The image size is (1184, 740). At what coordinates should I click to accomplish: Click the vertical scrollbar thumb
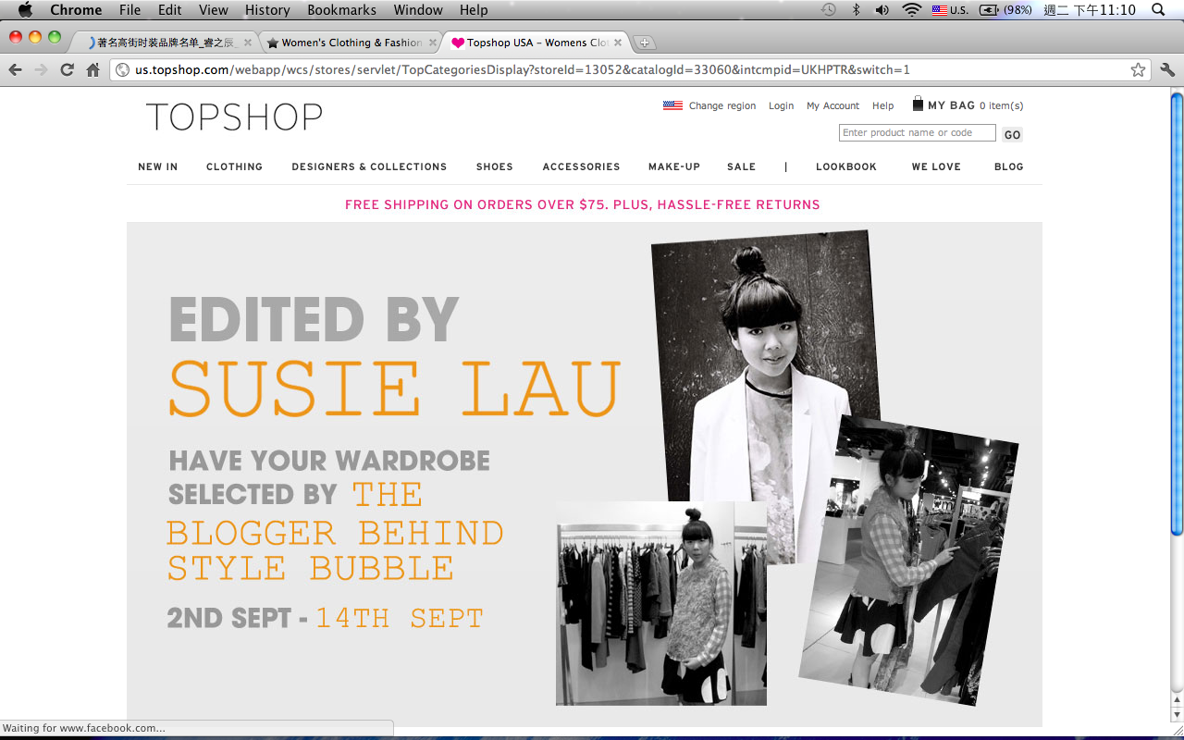pos(1177,313)
